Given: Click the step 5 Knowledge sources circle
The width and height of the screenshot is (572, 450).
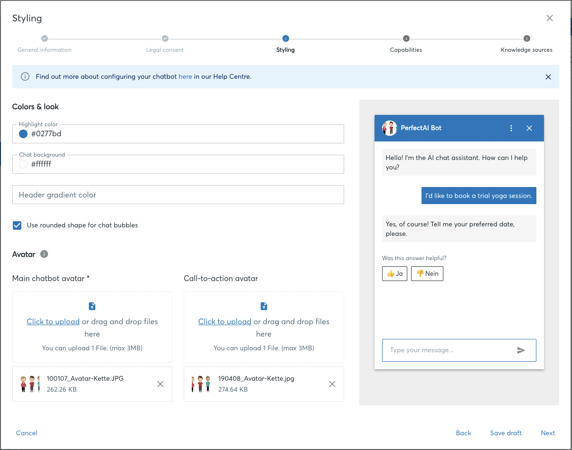Looking at the screenshot, I should click(526, 38).
